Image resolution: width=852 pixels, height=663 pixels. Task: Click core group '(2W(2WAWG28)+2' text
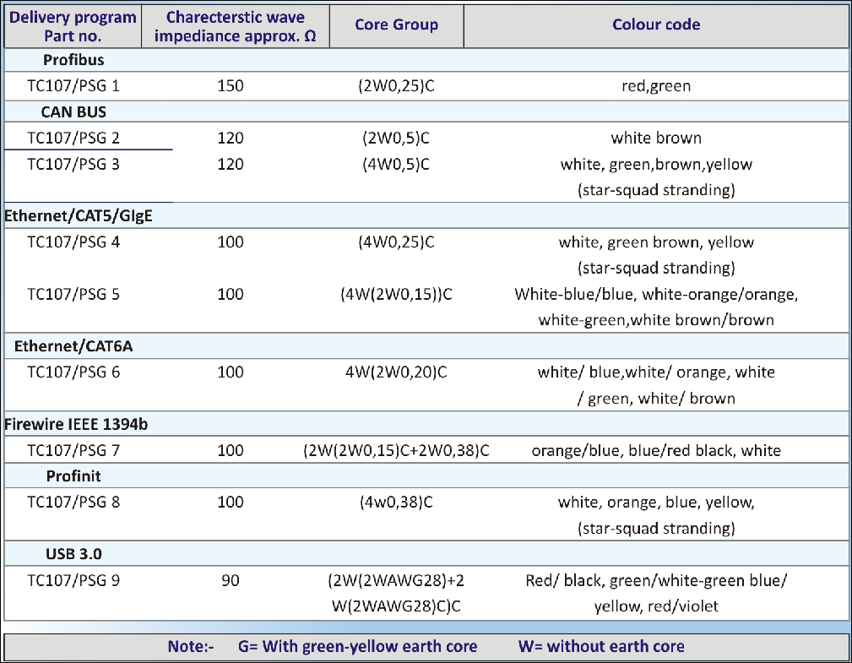[x=396, y=580]
